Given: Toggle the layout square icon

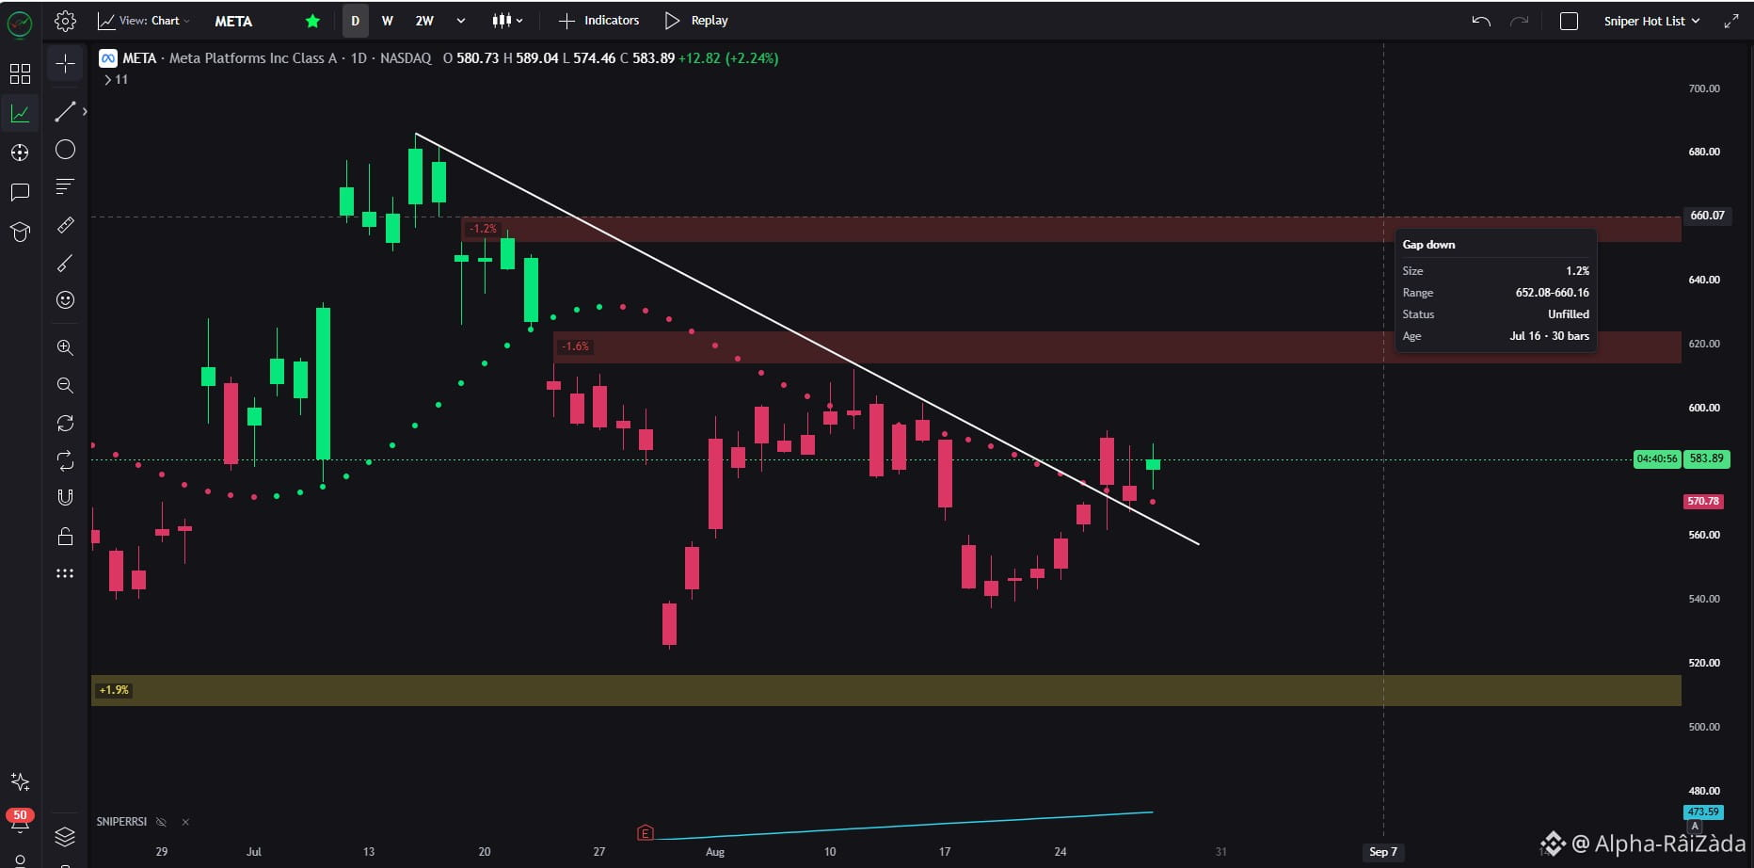Looking at the screenshot, I should 1569,21.
